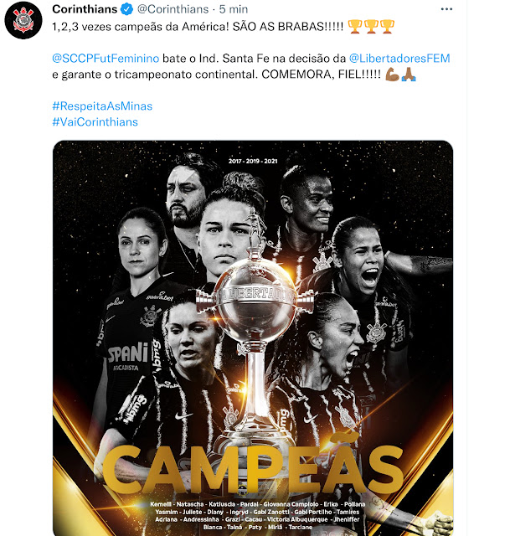Open the tweet's three-dot more menu

point(446,9)
